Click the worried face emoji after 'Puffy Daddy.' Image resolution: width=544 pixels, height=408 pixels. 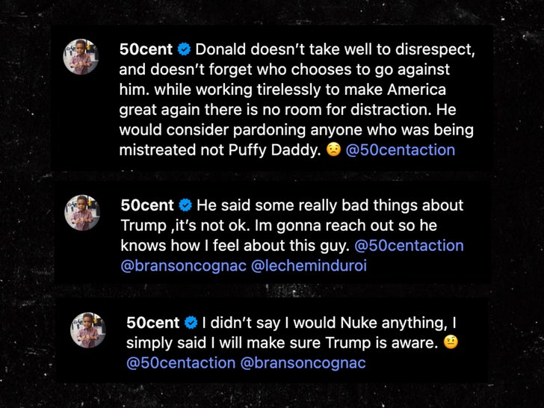coord(334,150)
